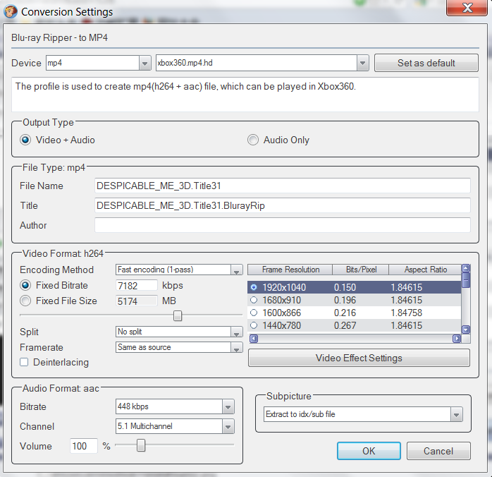
Task: Click the Bits/Pixel column header
Action: 361,270
